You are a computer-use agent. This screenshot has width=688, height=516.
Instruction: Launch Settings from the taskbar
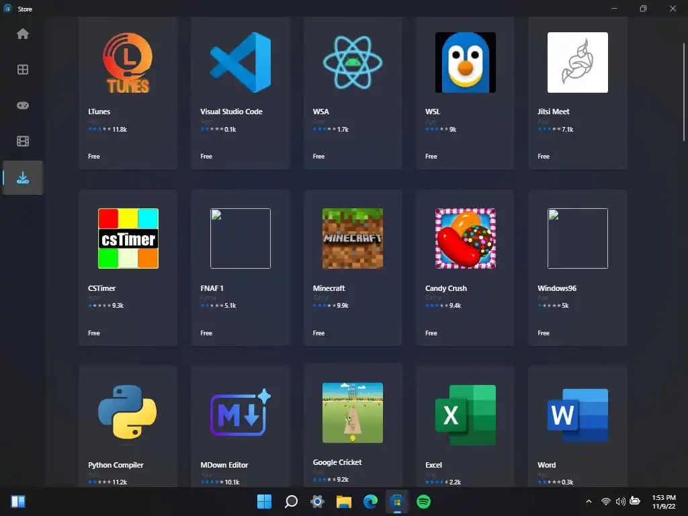[x=317, y=501]
